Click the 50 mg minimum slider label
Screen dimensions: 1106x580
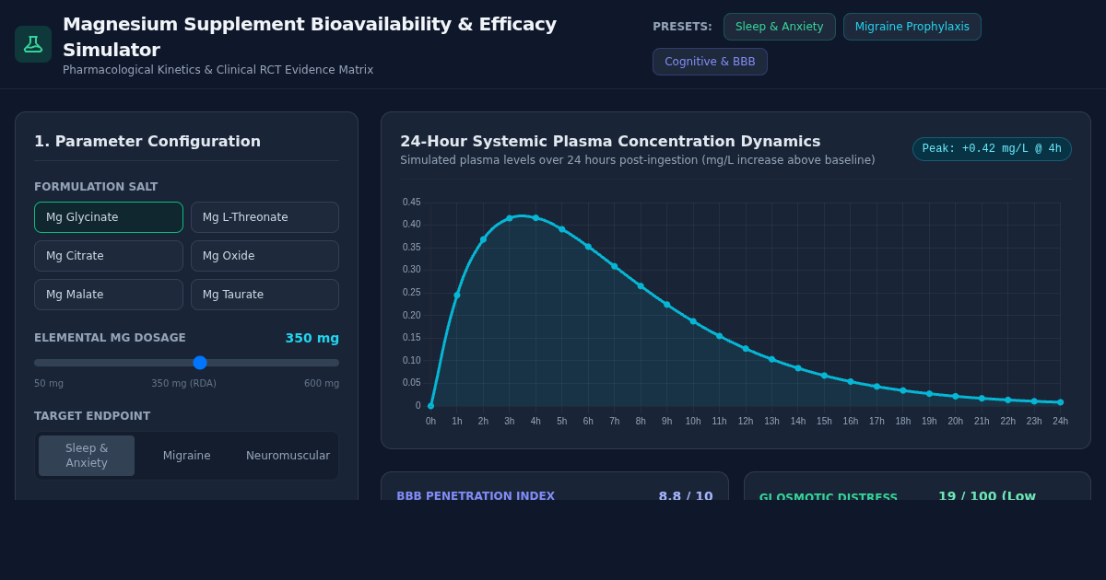click(x=49, y=384)
